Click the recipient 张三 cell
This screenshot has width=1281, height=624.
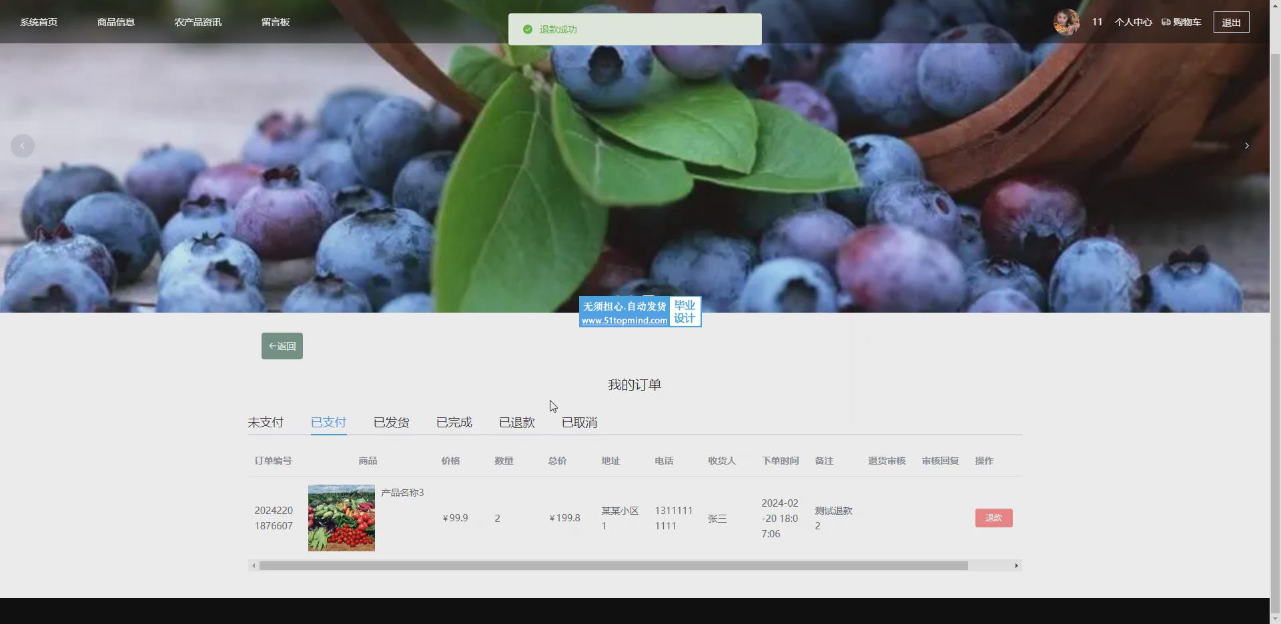(717, 518)
